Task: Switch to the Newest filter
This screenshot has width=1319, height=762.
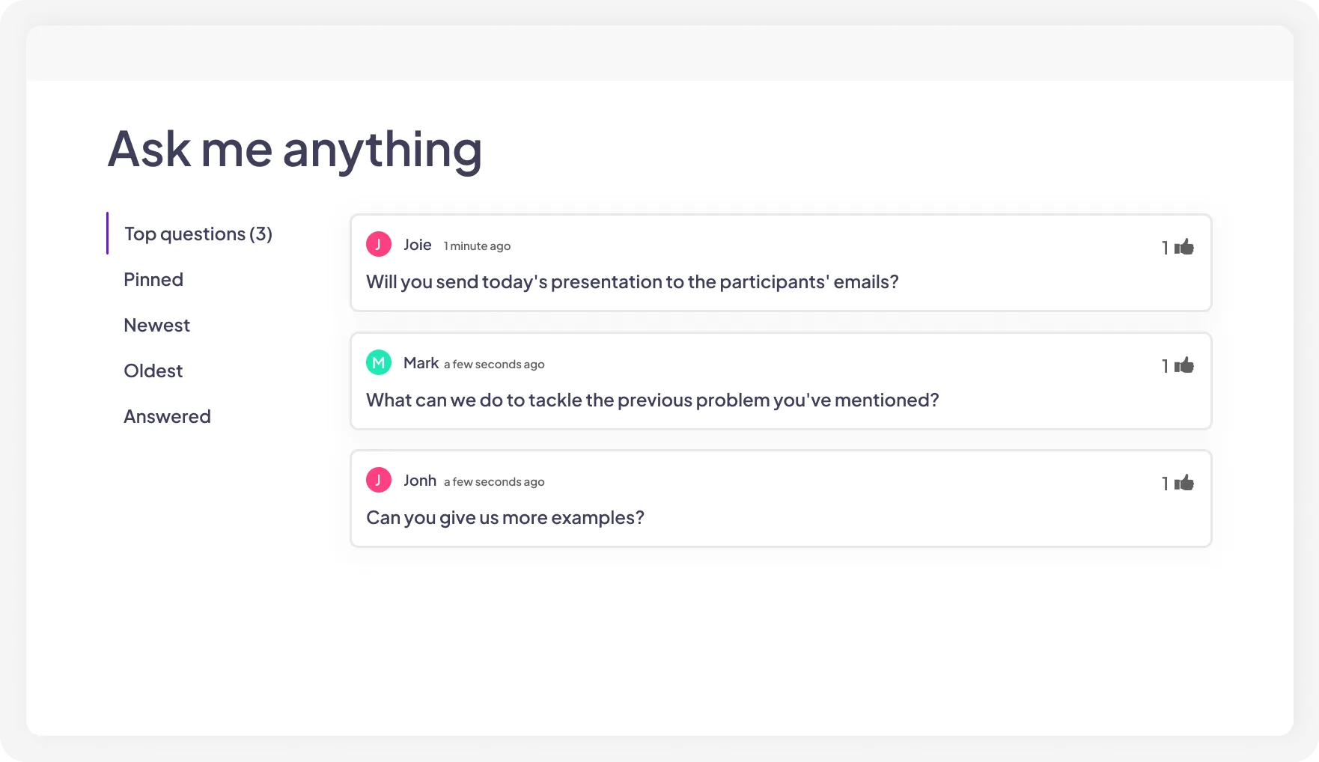Action: [x=156, y=325]
